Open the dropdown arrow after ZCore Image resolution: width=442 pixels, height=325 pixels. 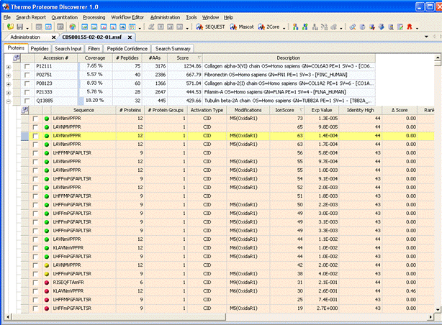point(284,28)
